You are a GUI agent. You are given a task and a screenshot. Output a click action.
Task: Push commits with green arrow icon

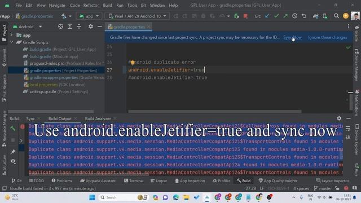point(285,16)
